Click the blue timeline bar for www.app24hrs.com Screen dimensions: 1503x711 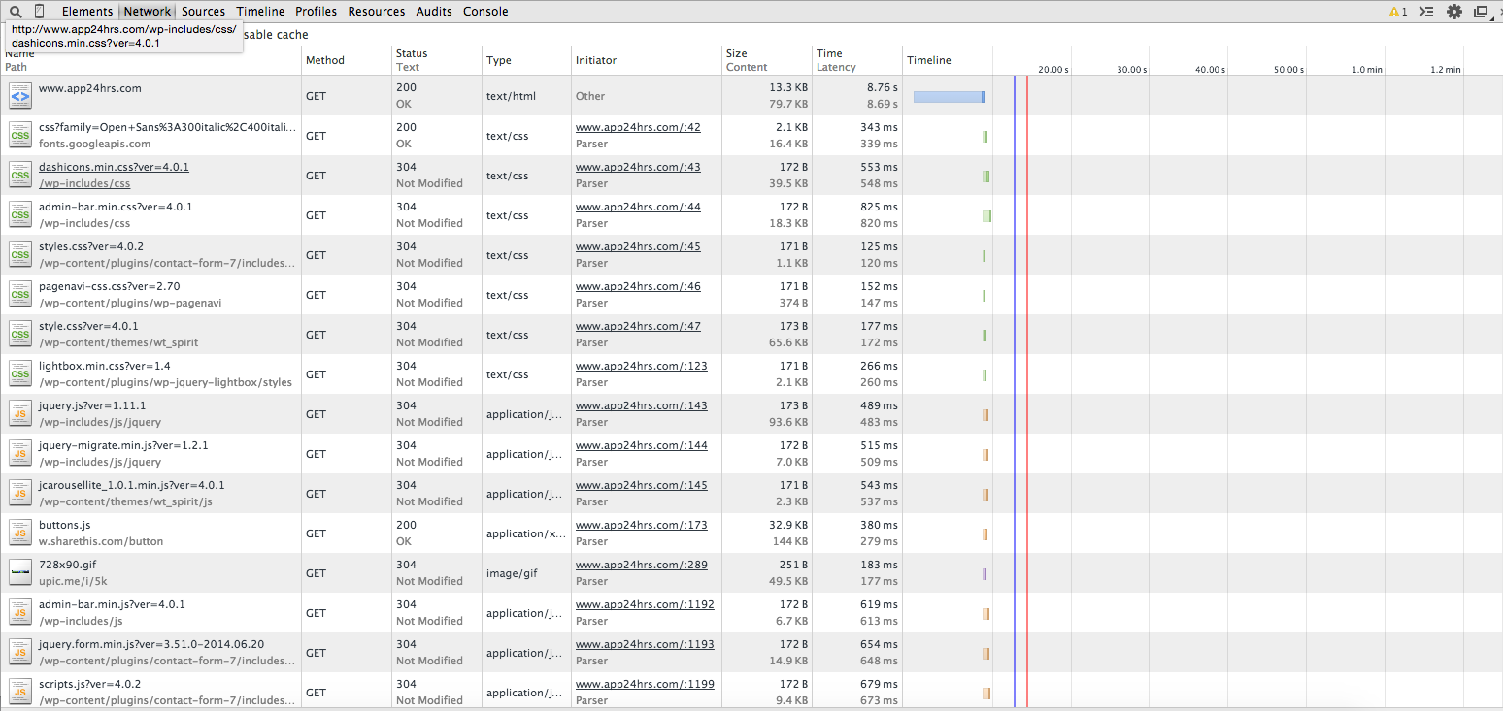pos(949,97)
